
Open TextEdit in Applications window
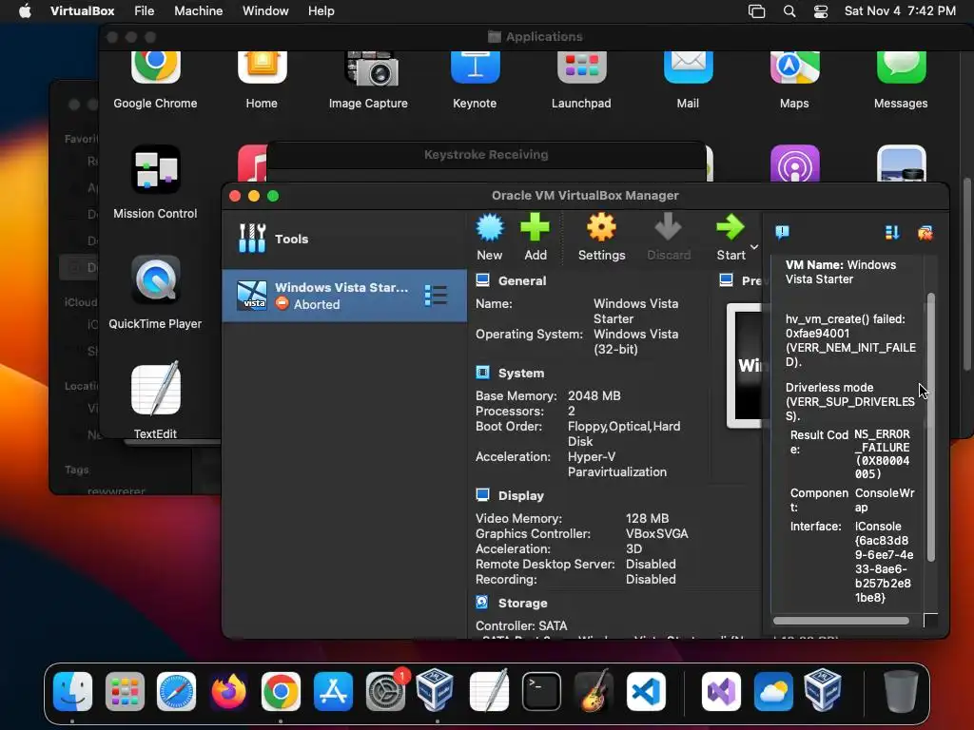[x=155, y=389]
